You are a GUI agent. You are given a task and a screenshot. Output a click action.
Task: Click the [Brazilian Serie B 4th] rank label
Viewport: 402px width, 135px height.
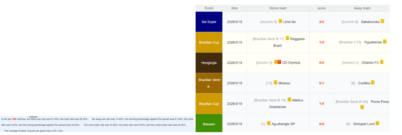pos(352,102)
